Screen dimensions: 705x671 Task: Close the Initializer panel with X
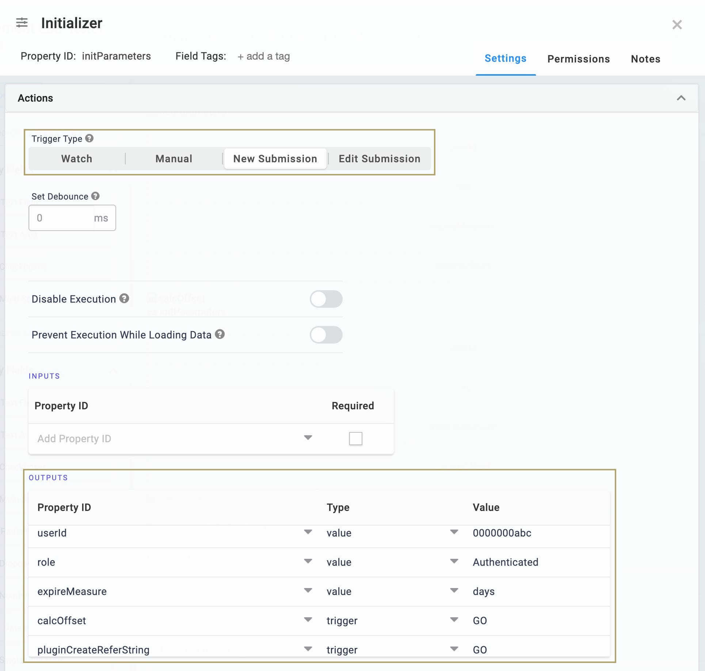pos(677,24)
